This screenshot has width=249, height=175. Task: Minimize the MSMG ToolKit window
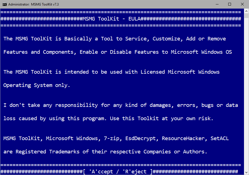217,4
